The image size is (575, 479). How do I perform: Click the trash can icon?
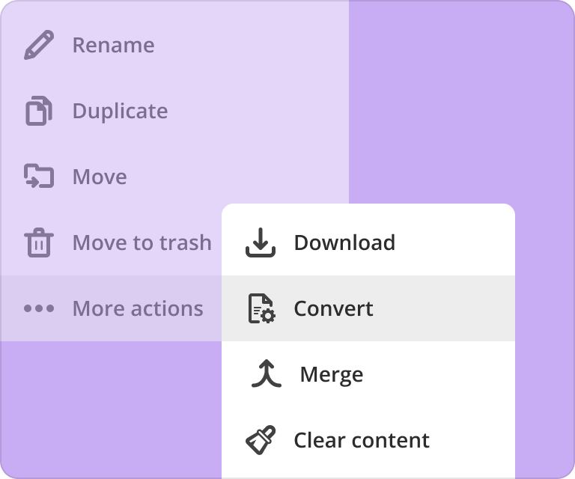pyautogui.click(x=39, y=243)
